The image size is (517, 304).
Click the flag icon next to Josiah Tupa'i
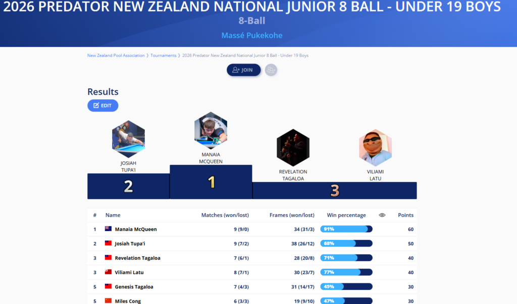coord(108,244)
